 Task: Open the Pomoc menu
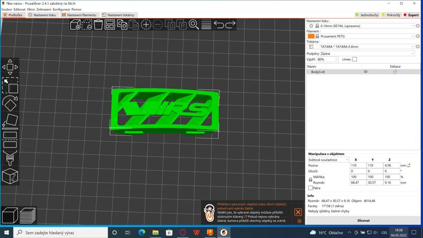point(76,9)
